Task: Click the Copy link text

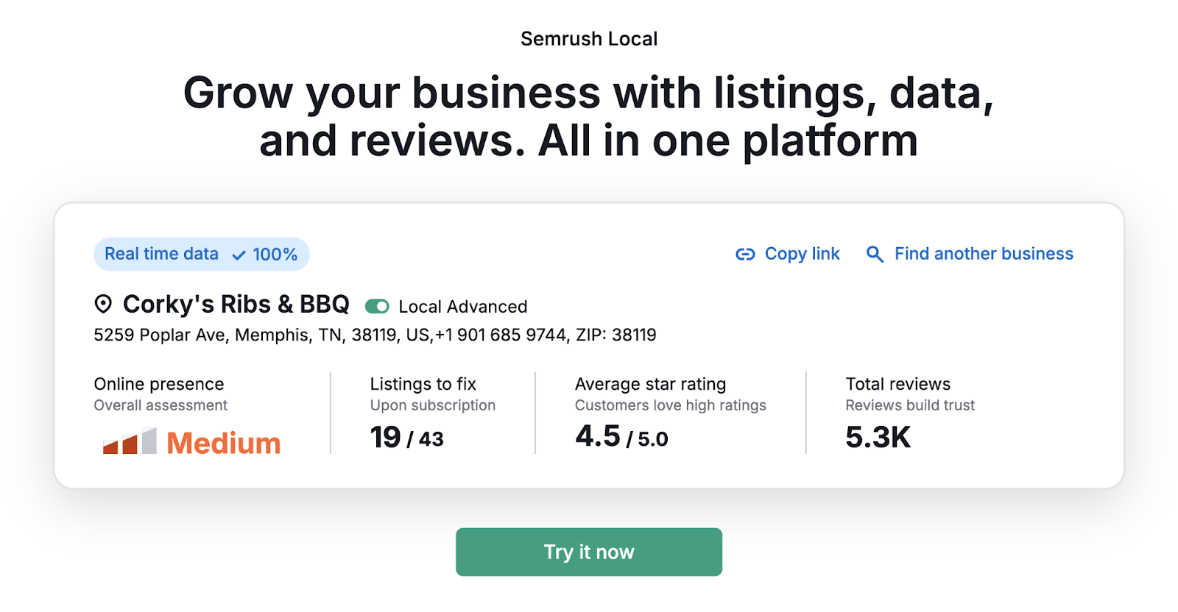Action: (802, 254)
